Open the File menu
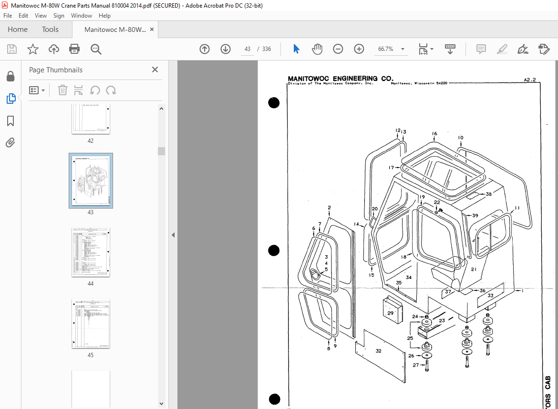 [x=8, y=16]
